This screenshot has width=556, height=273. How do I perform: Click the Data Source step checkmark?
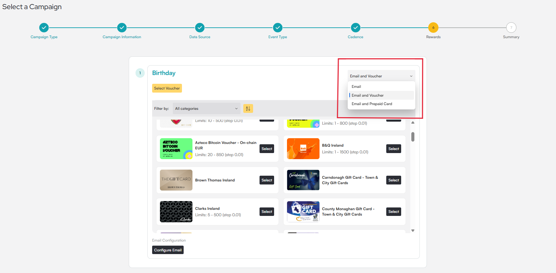[200, 28]
